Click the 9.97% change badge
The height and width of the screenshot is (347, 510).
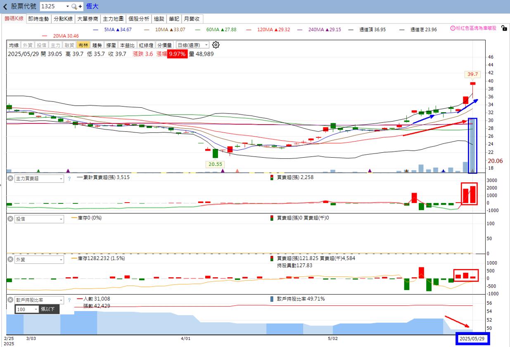coord(177,54)
